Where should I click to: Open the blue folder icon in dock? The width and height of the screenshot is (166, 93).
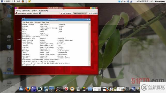(x=90, y=89)
